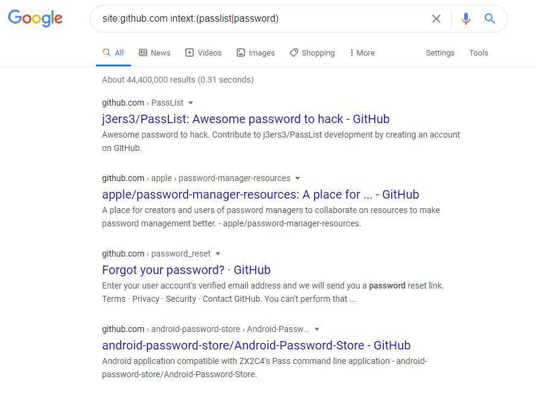Clear the search query with the X icon
This screenshot has width=536, height=399.
(x=436, y=19)
